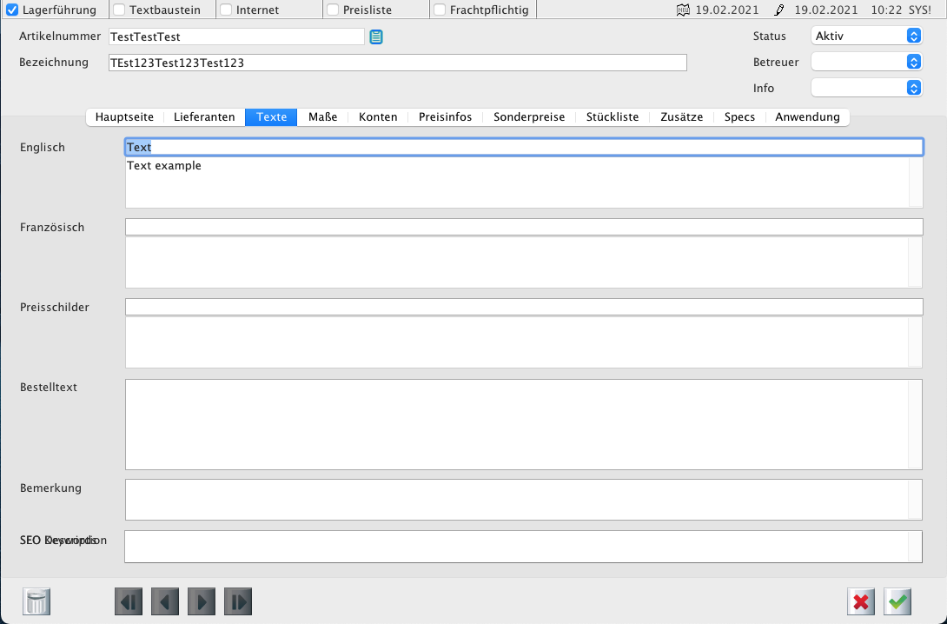The width and height of the screenshot is (947, 624).
Task: Open the Status dropdown
Action: pos(866,36)
